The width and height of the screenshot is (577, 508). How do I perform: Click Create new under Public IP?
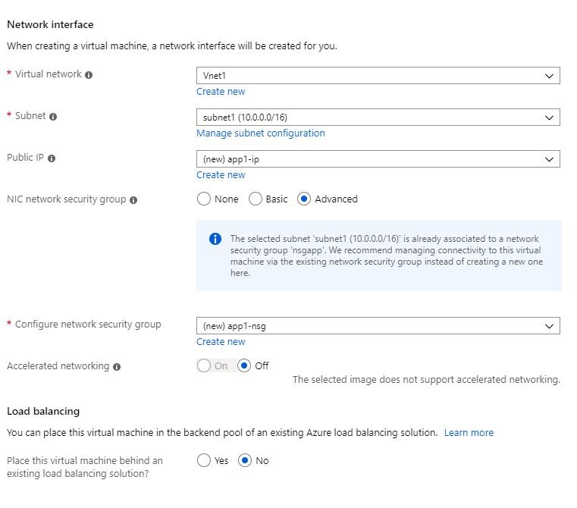[x=221, y=175]
